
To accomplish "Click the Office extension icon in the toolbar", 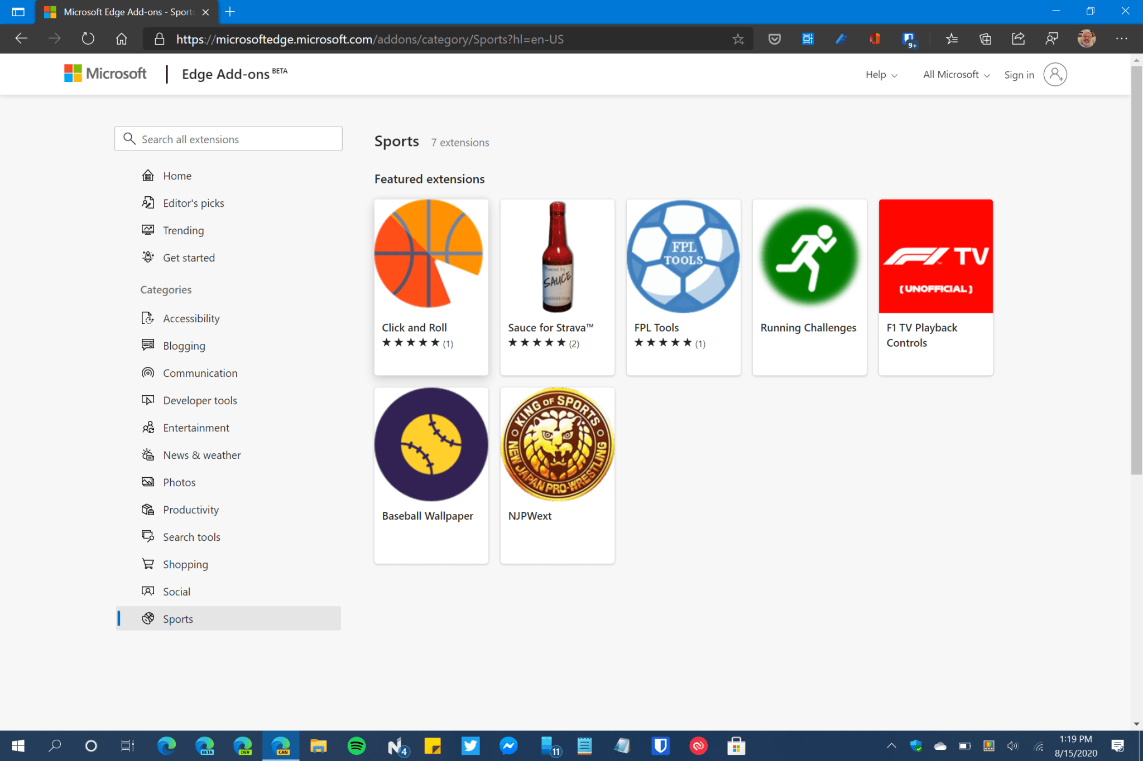I will [873, 39].
